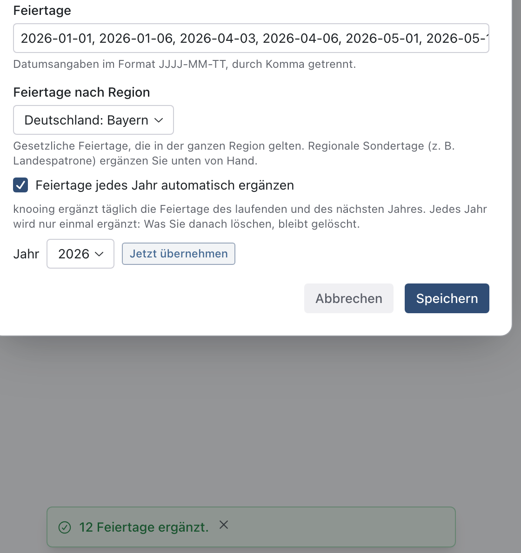Click the Datumsangaben im Format JJJJ-MM-TT hint
Image resolution: width=521 pixels, height=553 pixels.
pyautogui.click(x=185, y=64)
